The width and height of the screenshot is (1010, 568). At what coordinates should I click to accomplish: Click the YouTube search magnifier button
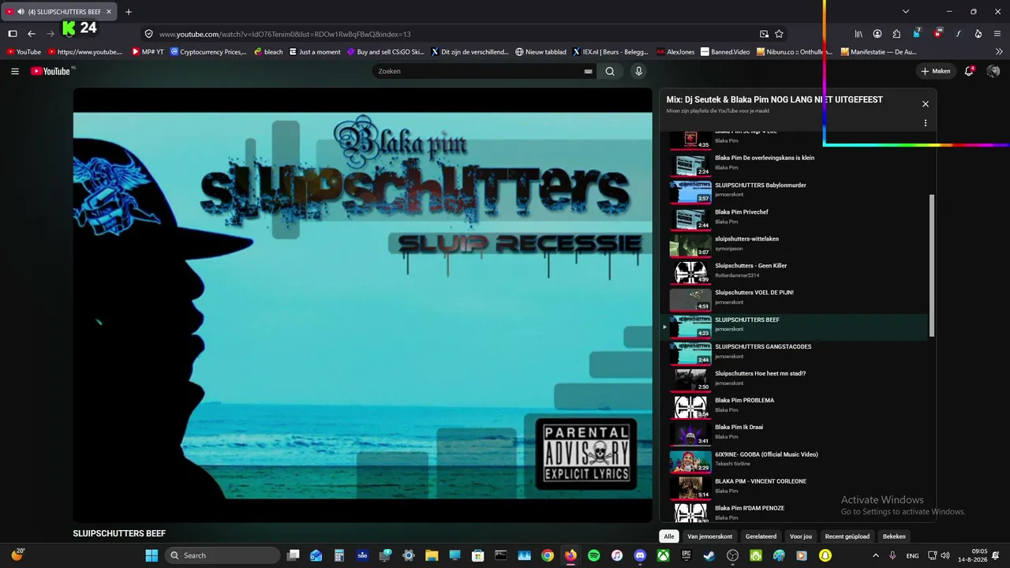(610, 71)
